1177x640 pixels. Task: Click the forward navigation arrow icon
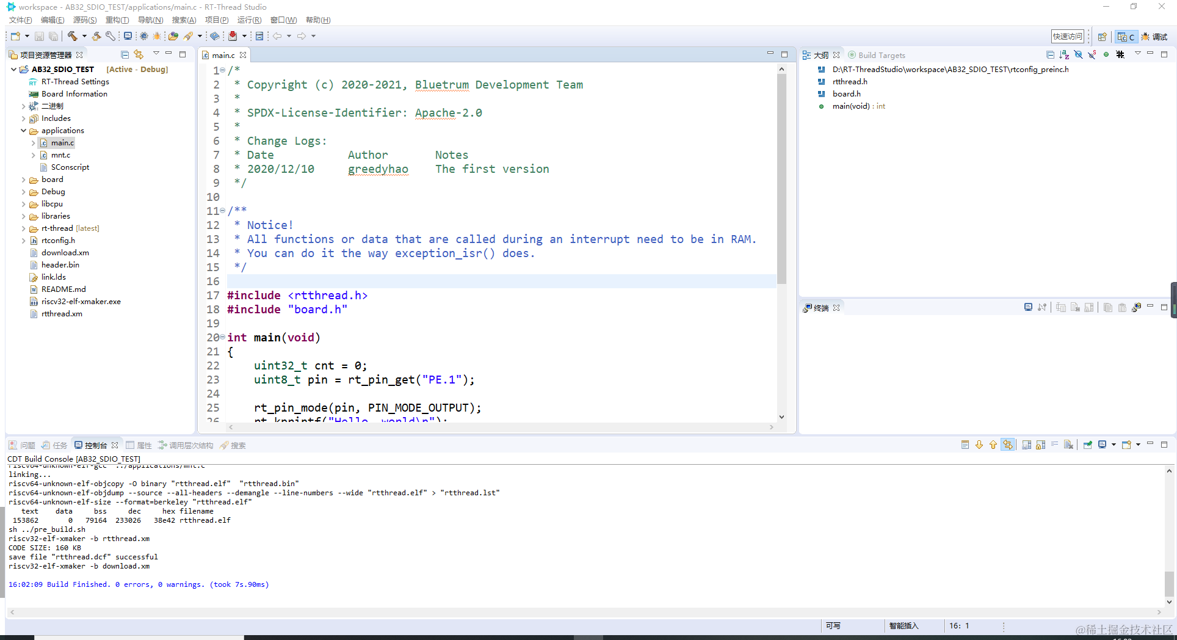(x=302, y=36)
